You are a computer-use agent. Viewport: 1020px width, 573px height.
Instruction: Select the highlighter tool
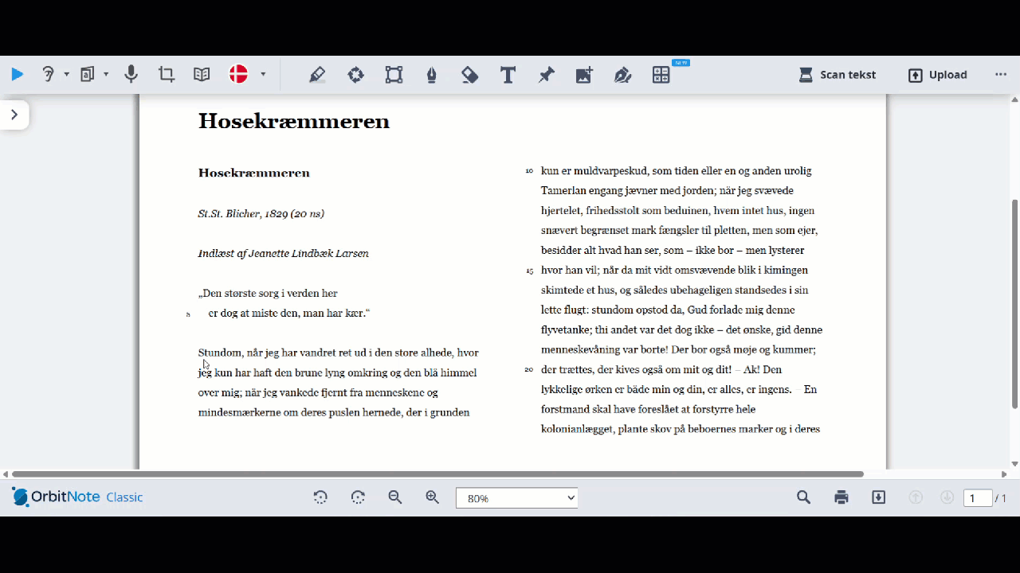pos(317,75)
